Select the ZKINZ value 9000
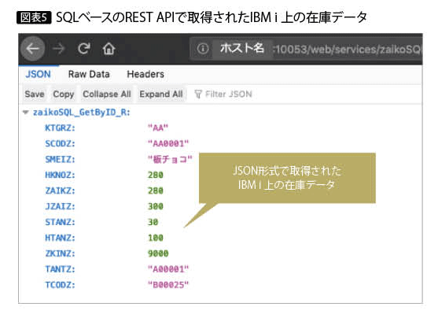Image resolution: width=438 pixels, height=314 pixels. click(158, 253)
